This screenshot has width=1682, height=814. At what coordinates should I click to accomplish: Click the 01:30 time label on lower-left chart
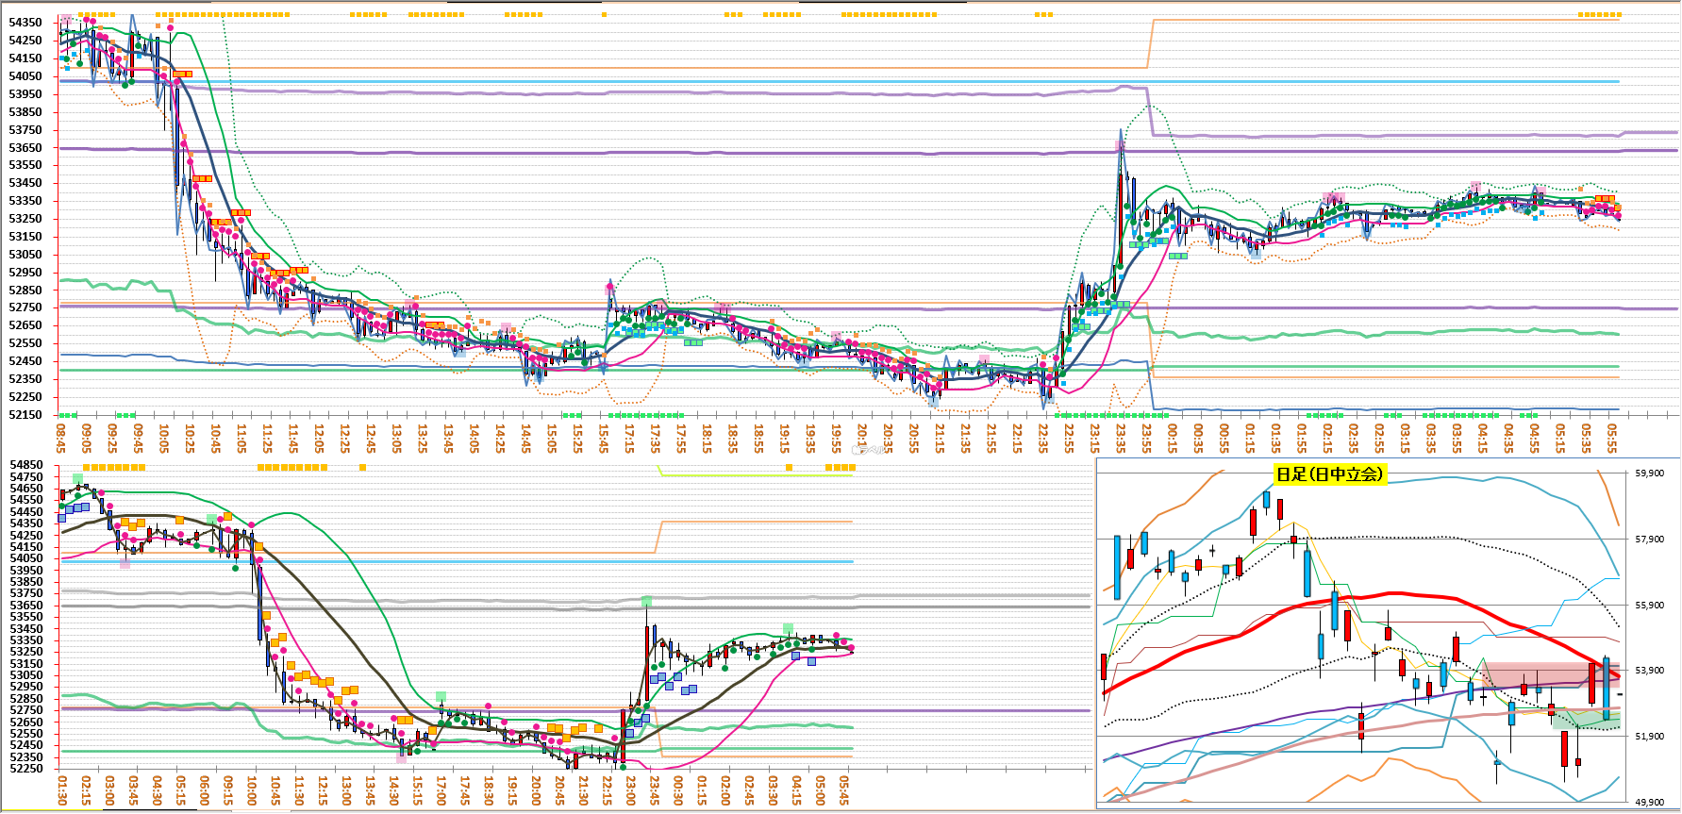(x=62, y=790)
